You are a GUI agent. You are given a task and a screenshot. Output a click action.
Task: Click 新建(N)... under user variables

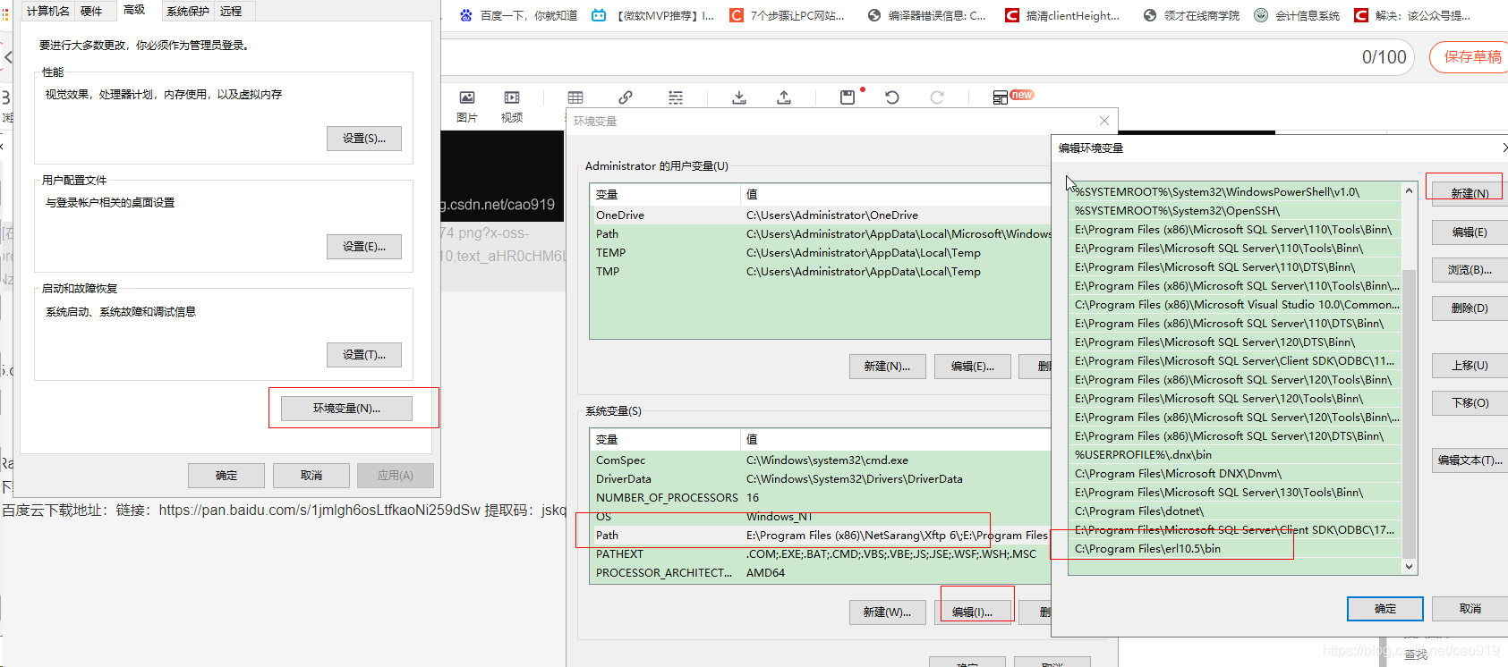(x=887, y=367)
